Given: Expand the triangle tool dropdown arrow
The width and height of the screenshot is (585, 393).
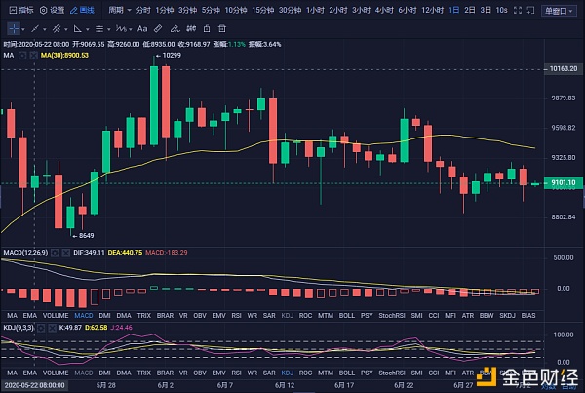Looking at the screenshot, I should tap(88, 29).
